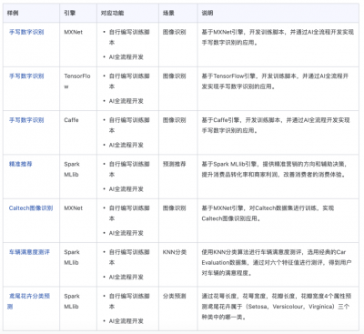
Task: Select the KNN分类 scenario cell
Action: coord(175,252)
